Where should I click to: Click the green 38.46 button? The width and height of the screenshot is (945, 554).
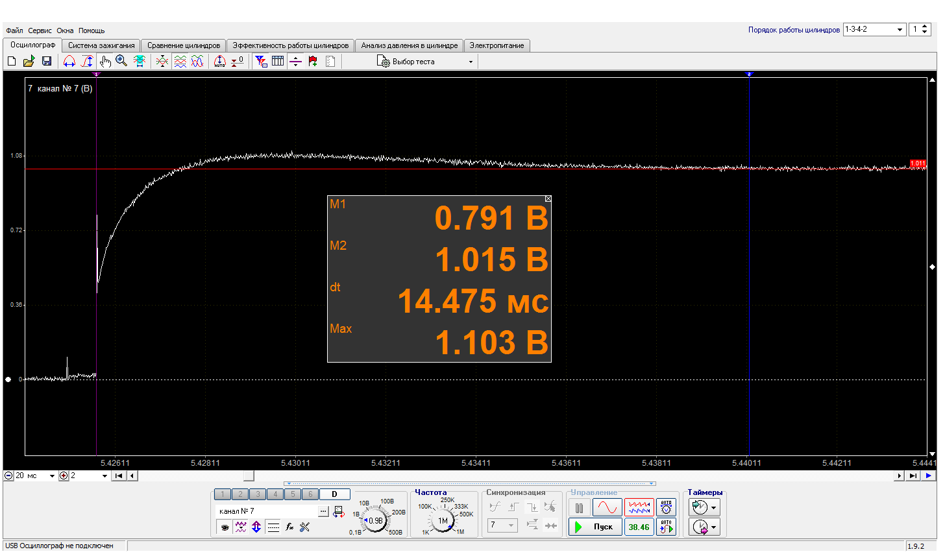click(x=639, y=527)
